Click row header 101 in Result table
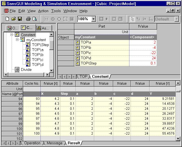The image size is (182, 147). click(12, 133)
